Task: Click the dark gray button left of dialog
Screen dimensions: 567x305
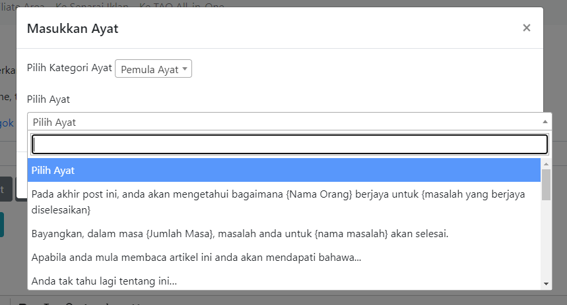Action: pyautogui.click(x=5, y=189)
